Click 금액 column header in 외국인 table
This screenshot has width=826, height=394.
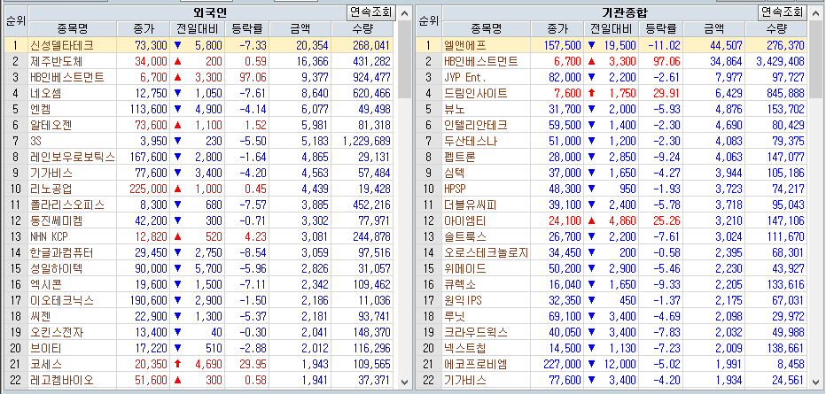[x=300, y=29]
